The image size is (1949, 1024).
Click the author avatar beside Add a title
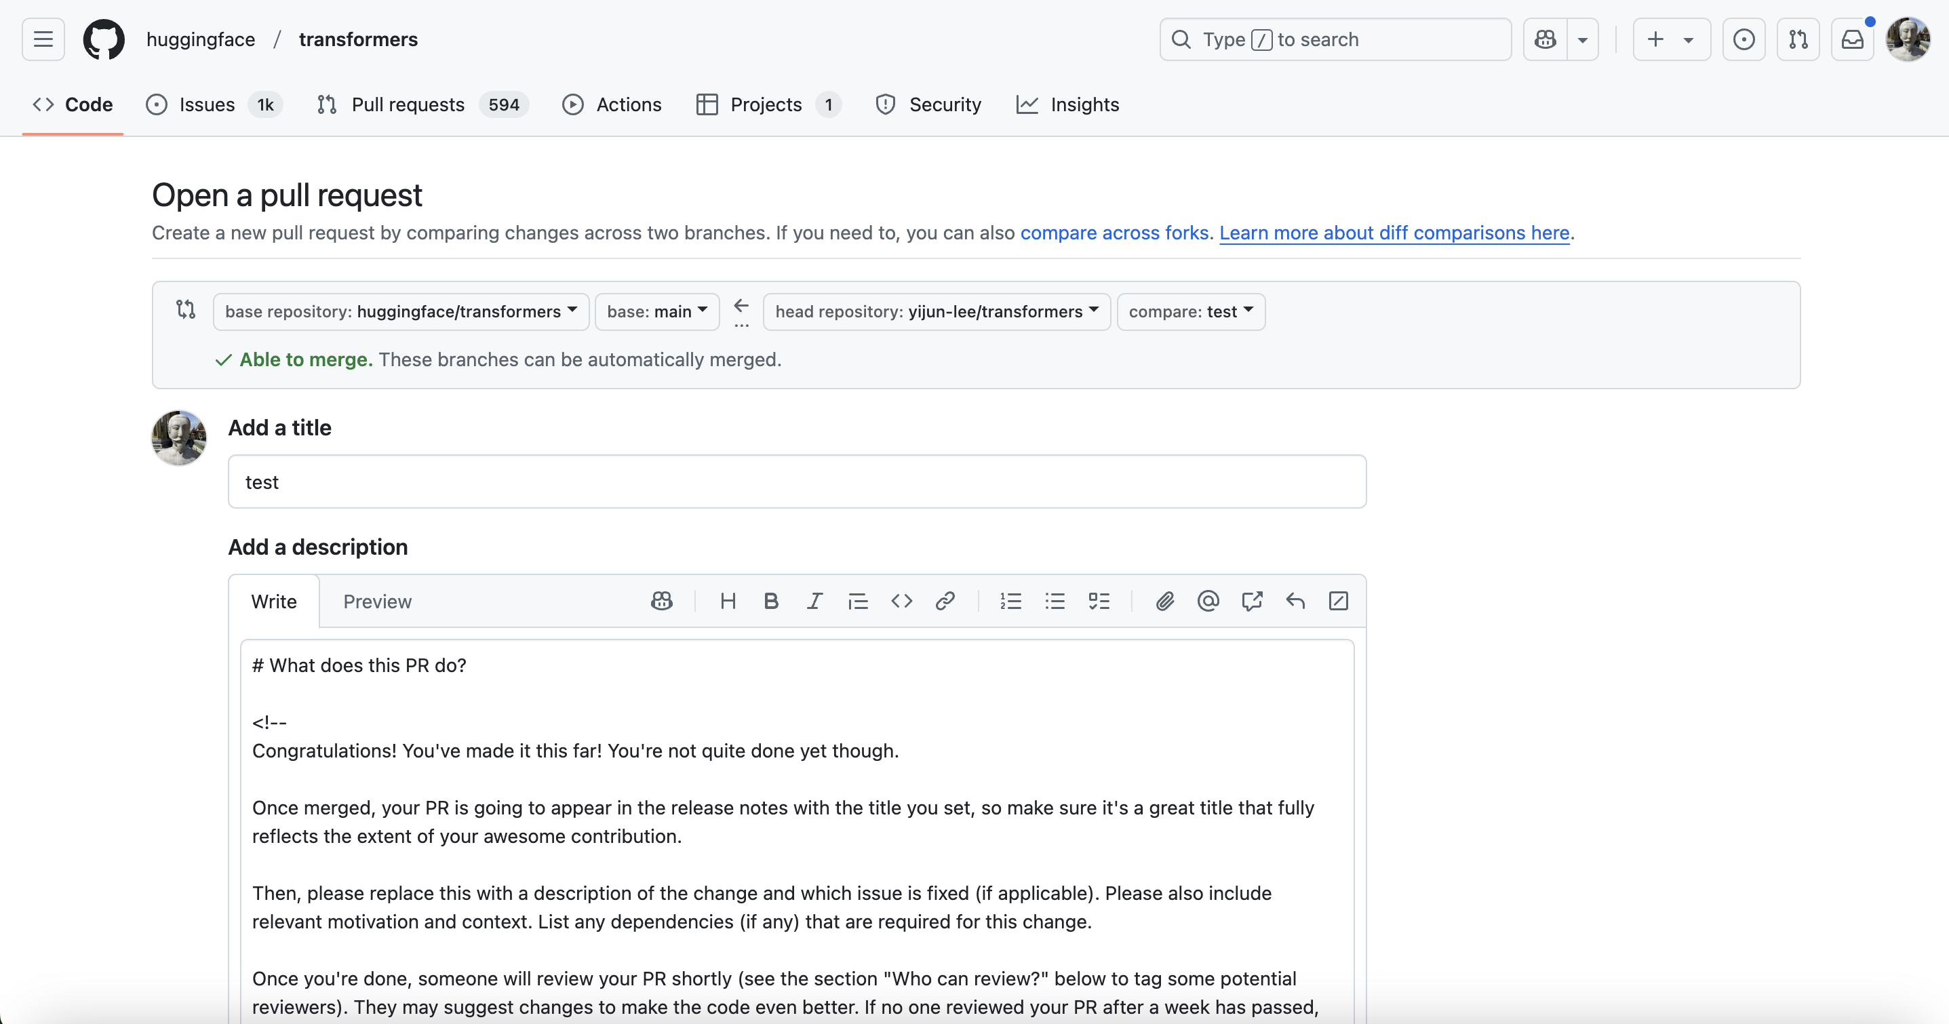[179, 438]
